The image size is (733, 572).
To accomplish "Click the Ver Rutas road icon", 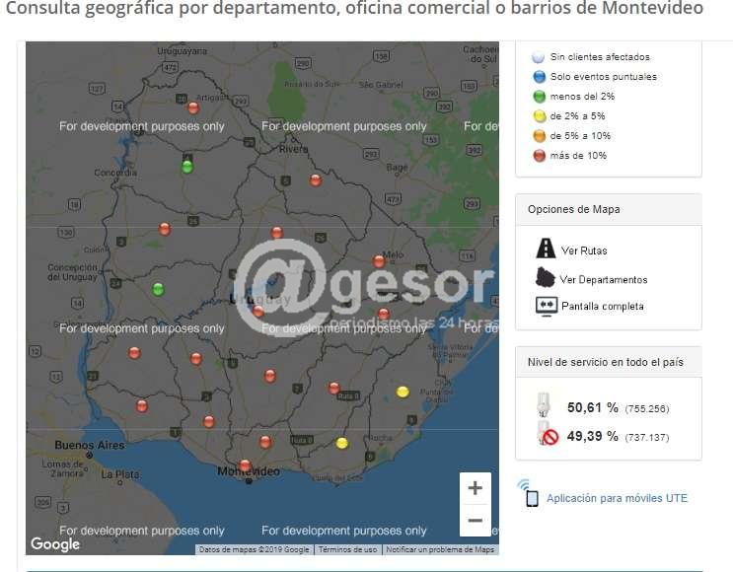I will pos(545,249).
